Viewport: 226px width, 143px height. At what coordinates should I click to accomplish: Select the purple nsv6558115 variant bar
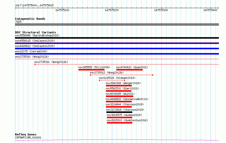(x=117, y=43)
